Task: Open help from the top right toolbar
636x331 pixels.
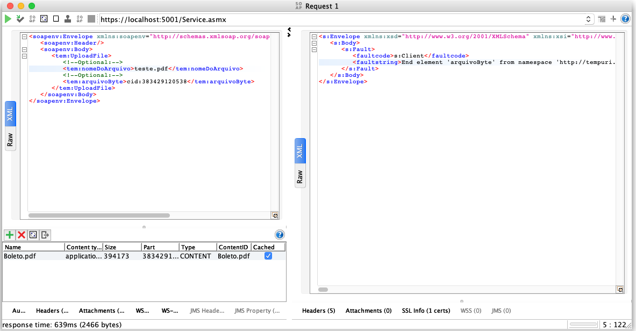Action: [625, 19]
